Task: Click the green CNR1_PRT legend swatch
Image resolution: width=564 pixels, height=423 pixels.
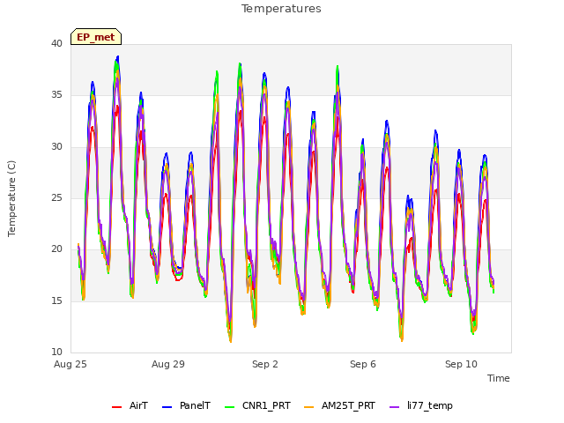Action: click(229, 407)
